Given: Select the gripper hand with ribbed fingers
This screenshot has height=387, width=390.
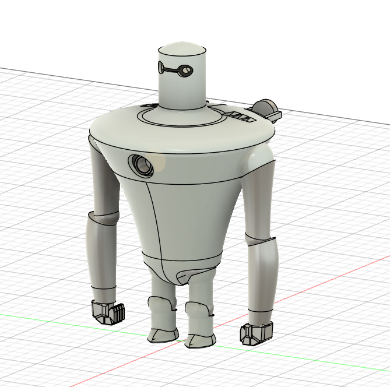Looking at the screenshot, I should (108, 312).
